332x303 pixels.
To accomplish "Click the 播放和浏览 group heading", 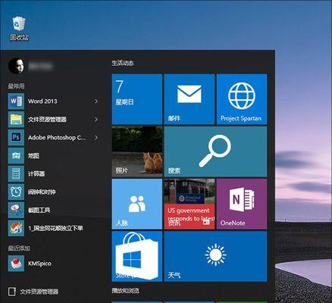I will pos(125,291).
